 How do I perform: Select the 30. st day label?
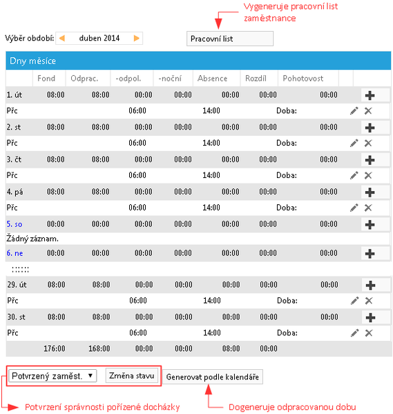pyautogui.click(x=16, y=317)
